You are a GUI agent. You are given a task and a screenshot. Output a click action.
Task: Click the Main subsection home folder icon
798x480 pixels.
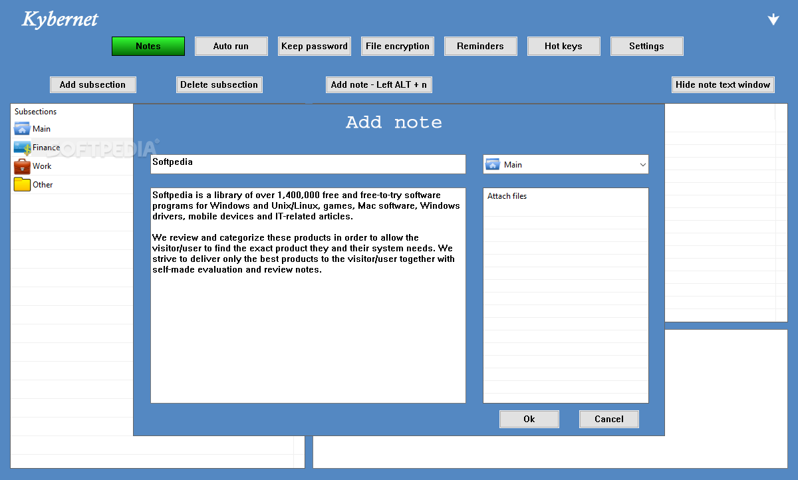[x=22, y=129]
